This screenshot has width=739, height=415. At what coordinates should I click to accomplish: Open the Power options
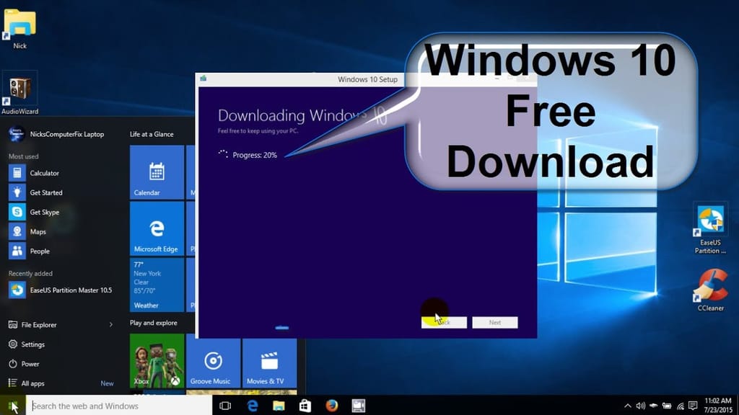tap(24, 364)
